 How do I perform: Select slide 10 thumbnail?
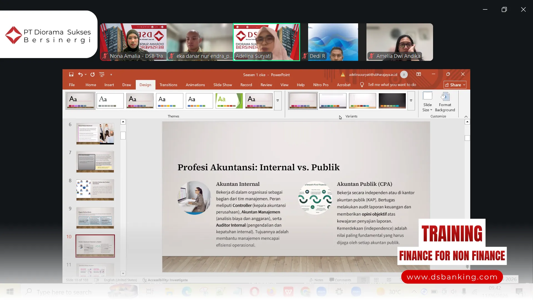click(x=95, y=246)
